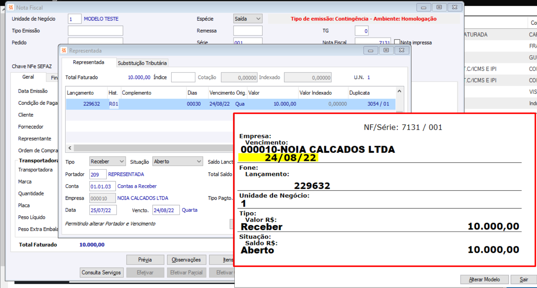The height and width of the screenshot is (288, 537).
Task: Click 000010-NOIA CALCADOS LTDA in the preview
Action: (318, 149)
